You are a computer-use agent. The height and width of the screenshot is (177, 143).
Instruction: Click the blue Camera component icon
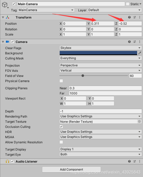coord(7,42)
